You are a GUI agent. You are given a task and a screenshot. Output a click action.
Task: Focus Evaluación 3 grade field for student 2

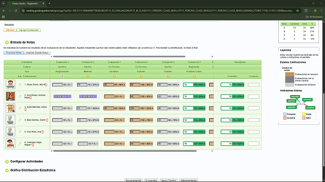point(109,97)
